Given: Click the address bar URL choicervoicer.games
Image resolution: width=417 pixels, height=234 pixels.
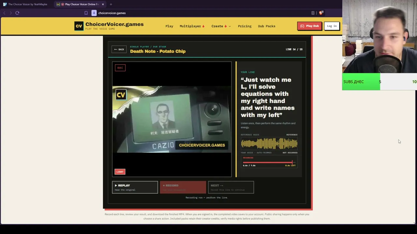Looking at the screenshot, I should [x=112, y=13].
